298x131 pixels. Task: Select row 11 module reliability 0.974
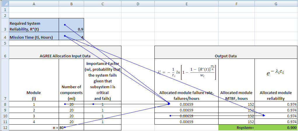276,122
